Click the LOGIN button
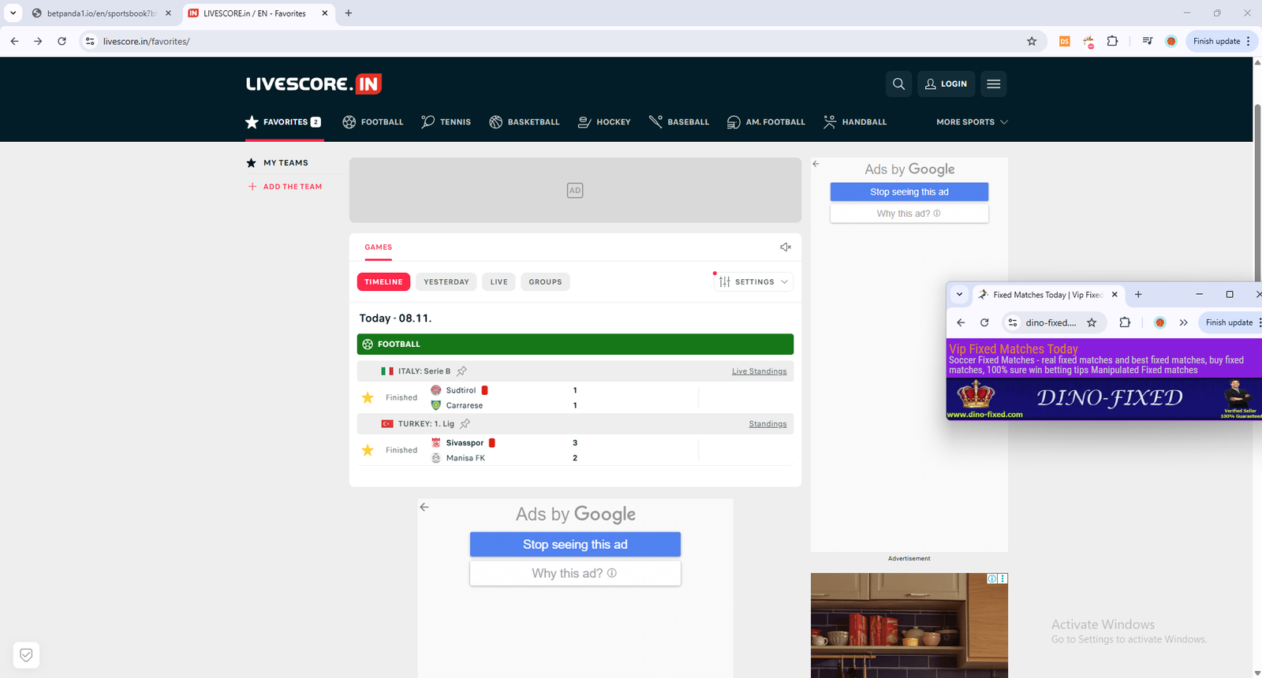Image resolution: width=1262 pixels, height=678 pixels. click(x=946, y=84)
